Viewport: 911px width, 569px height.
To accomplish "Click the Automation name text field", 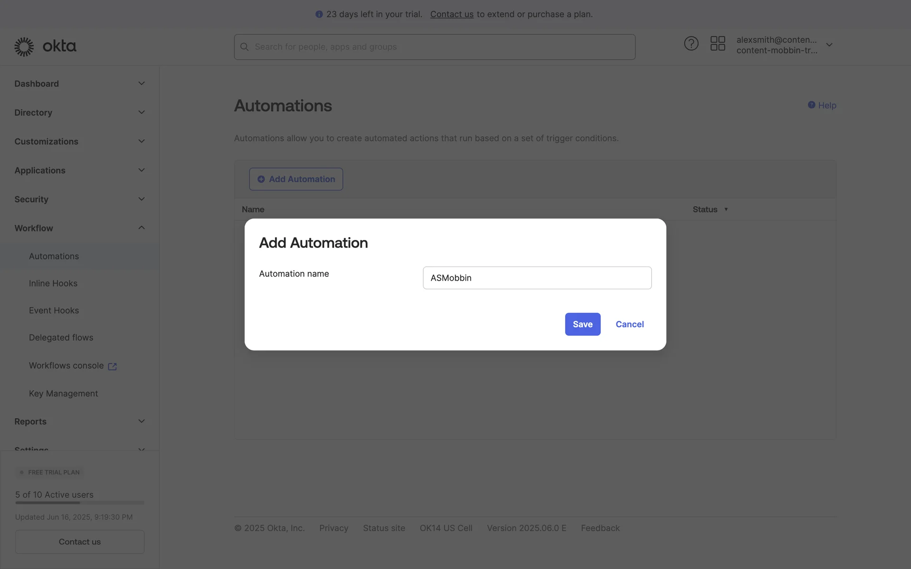I will (537, 278).
